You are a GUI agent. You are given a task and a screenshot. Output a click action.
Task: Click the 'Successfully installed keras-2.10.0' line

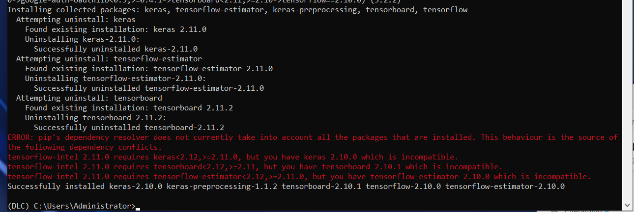(286, 186)
